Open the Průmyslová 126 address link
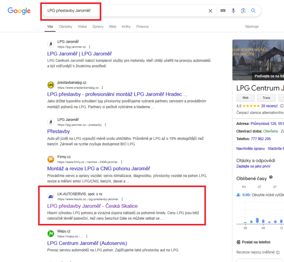Viewport: 284px width, 262px height. [267, 124]
